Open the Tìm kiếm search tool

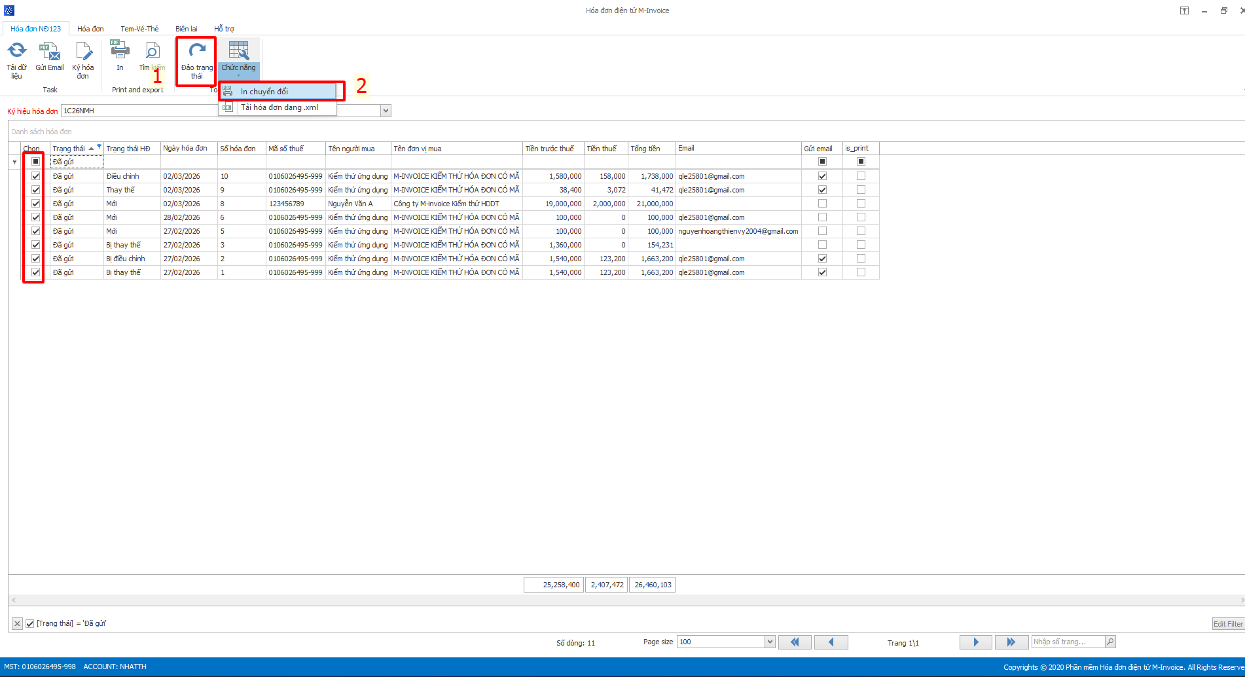pyautogui.click(x=152, y=51)
